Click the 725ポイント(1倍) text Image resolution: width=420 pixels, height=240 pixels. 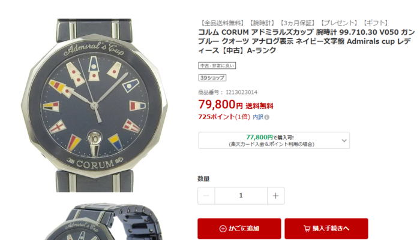[x=224, y=117]
